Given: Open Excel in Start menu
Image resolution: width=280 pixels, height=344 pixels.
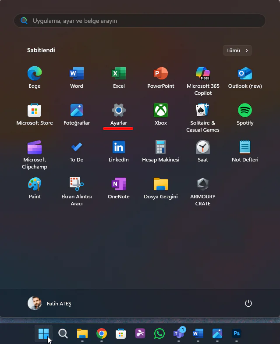Looking at the screenshot, I should click(118, 78).
